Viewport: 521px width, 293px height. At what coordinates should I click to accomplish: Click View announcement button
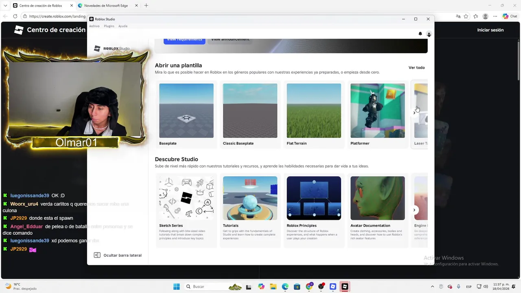pyautogui.click(x=230, y=40)
